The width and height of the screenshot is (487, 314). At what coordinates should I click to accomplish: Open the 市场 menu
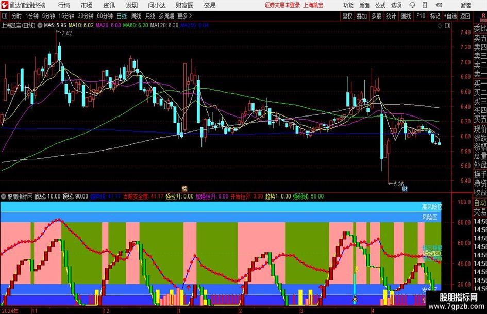87,5
